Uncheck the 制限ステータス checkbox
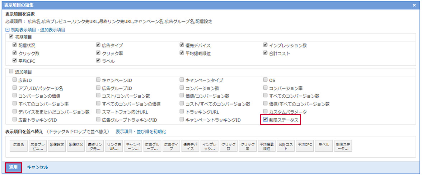 (x=266, y=120)
